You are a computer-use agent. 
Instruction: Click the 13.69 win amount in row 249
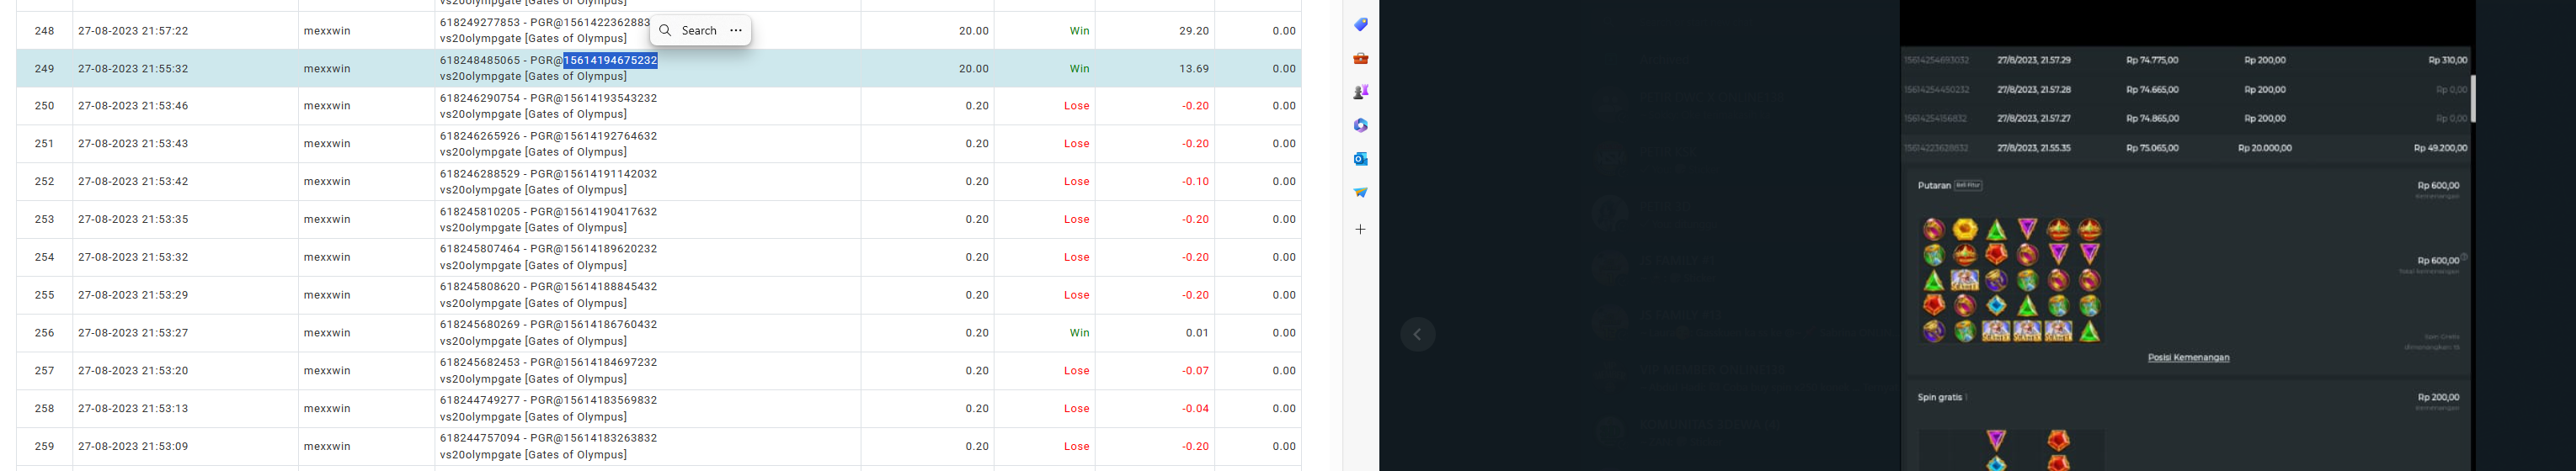click(x=1194, y=69)
